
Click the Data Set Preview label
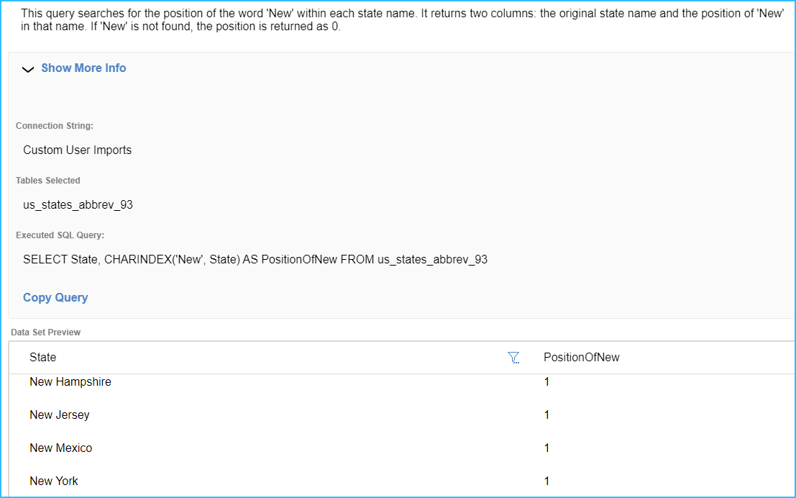46,332
